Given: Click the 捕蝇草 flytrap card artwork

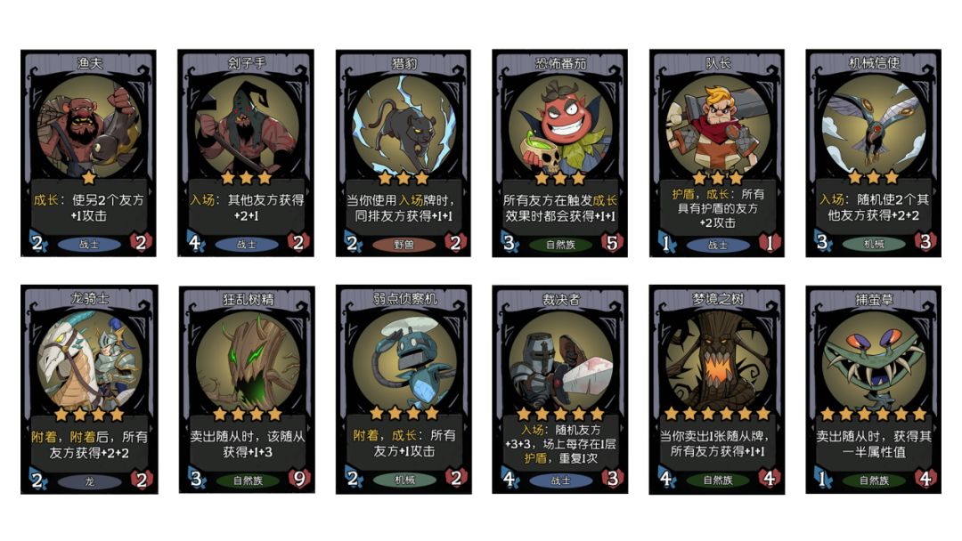Looking at the screenshot, I should pyautogui.click(x=874, y=362).
